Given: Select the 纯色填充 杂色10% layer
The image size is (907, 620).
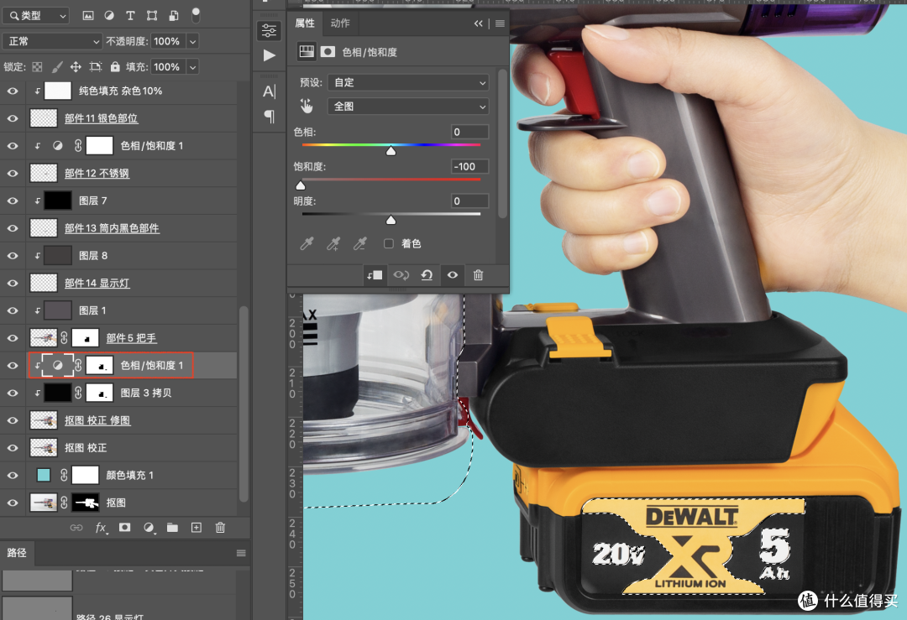Looking at the screenshot, I should (120, 91).
